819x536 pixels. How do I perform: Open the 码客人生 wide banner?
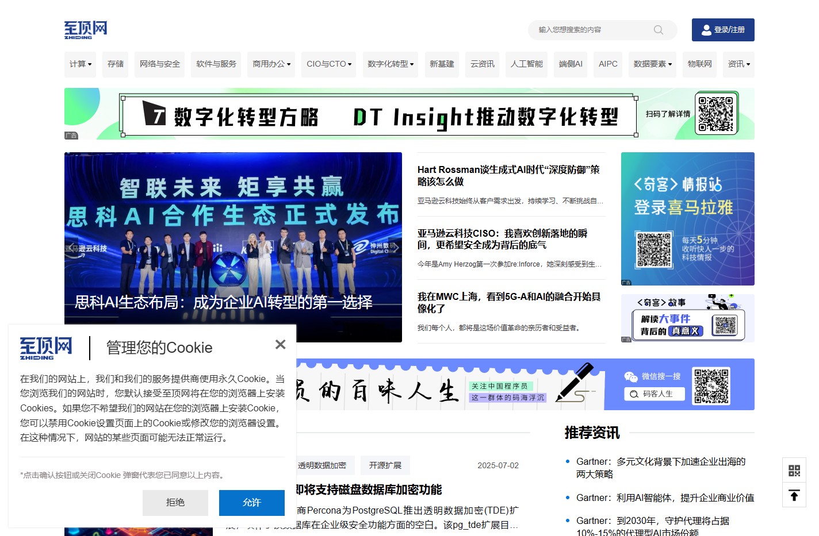pyautogui.click(x=525, y=384)
